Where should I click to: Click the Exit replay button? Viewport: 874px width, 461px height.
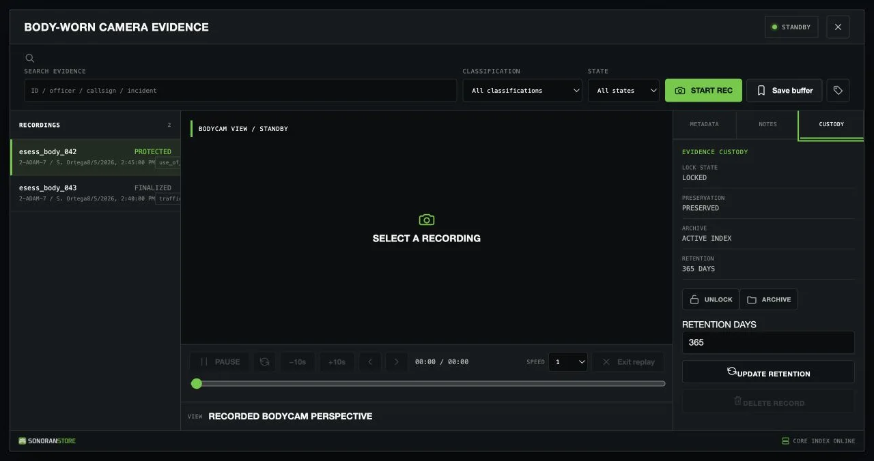(x=628, y=362)
